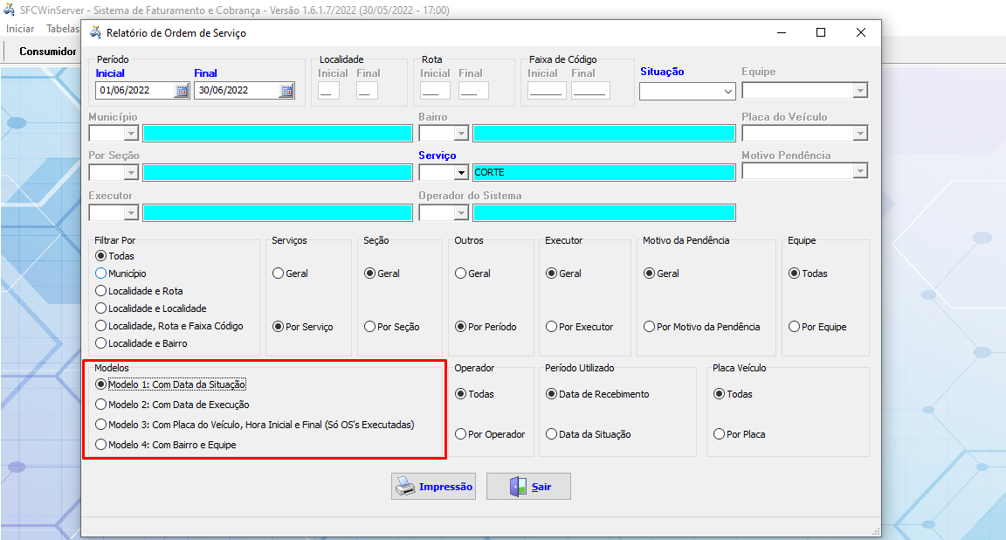1006x540 pixels.
Task: Choose the Por Executor radio option
Action: pos(551,327)
